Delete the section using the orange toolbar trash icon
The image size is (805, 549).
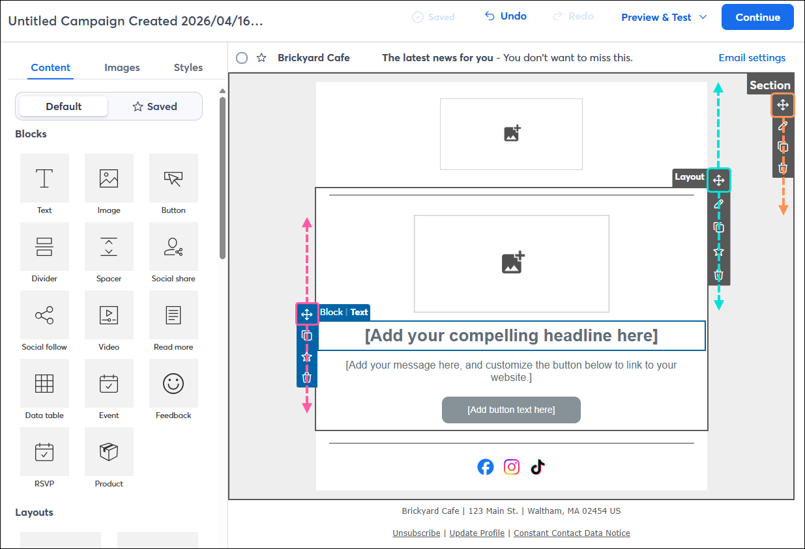(783, 168)
